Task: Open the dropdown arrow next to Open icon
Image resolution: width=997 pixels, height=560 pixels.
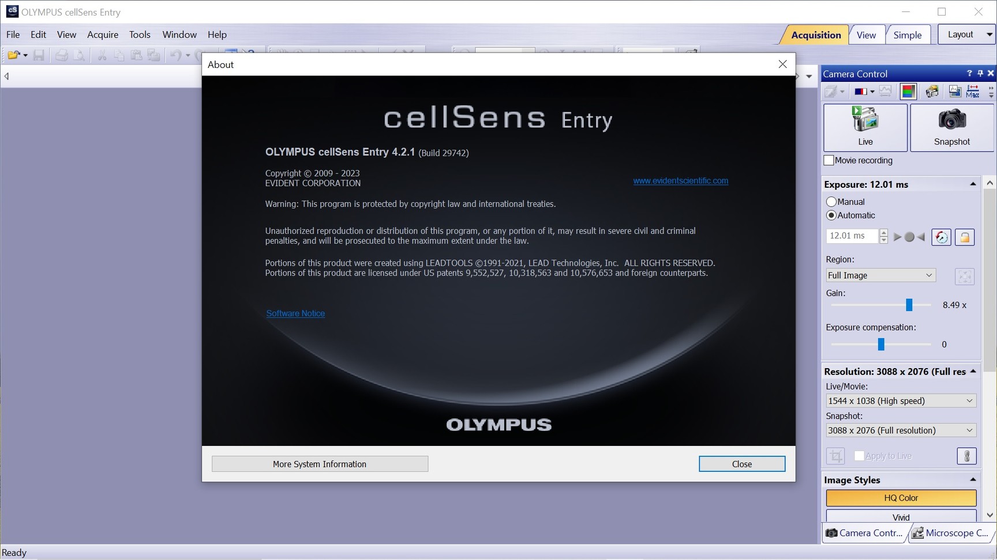Action: [x=25, y=55]
